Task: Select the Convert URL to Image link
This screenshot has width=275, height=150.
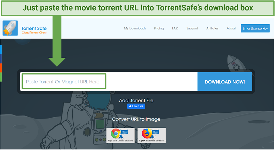Action: click(x=136, y=119)
